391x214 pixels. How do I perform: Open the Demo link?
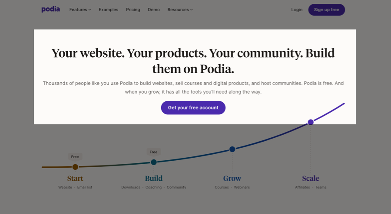click(x=154, y=10)
